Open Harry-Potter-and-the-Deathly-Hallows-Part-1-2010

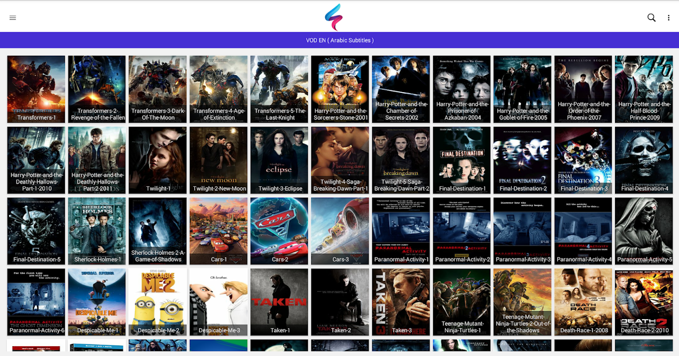click(36, 160)
